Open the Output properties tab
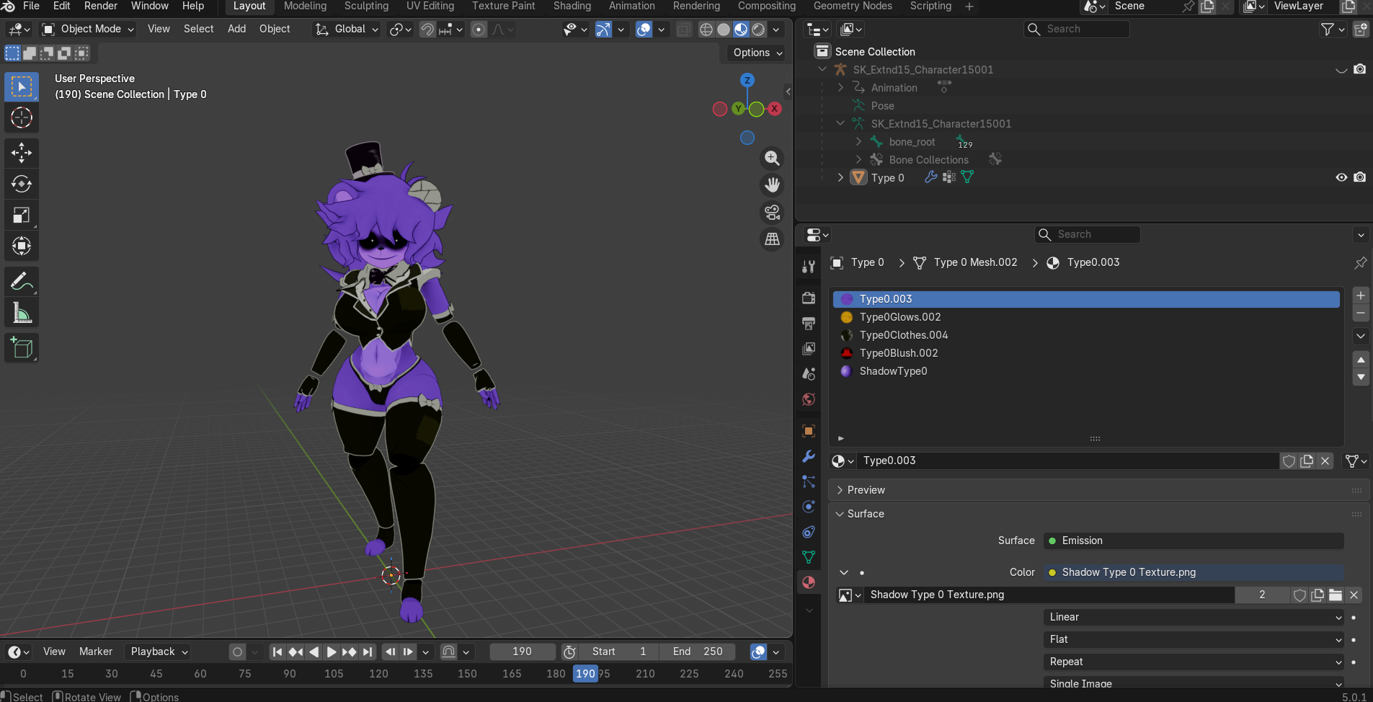 [x=809, y=323]
